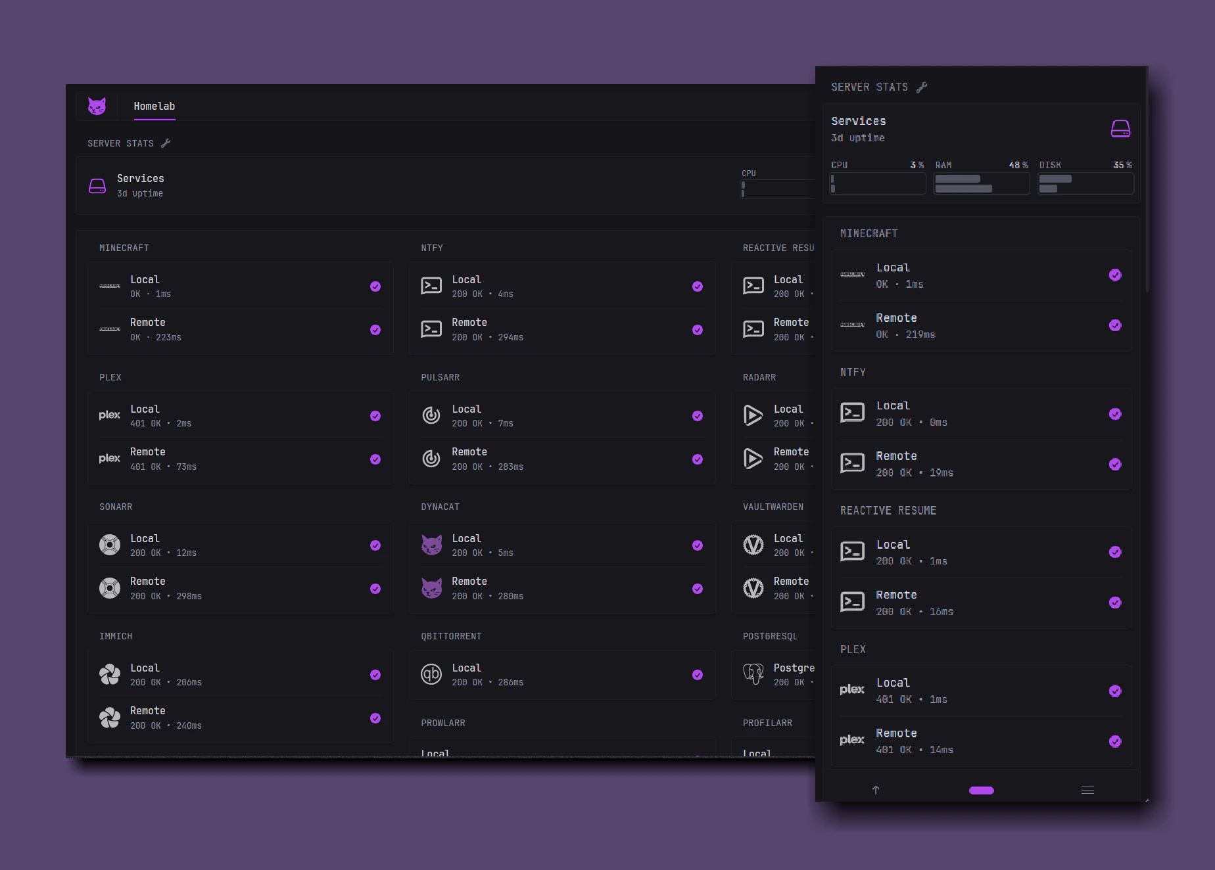Click mobile Minecraft Local icon
The width and height of the screenshot is (1215, 870).
853,275
